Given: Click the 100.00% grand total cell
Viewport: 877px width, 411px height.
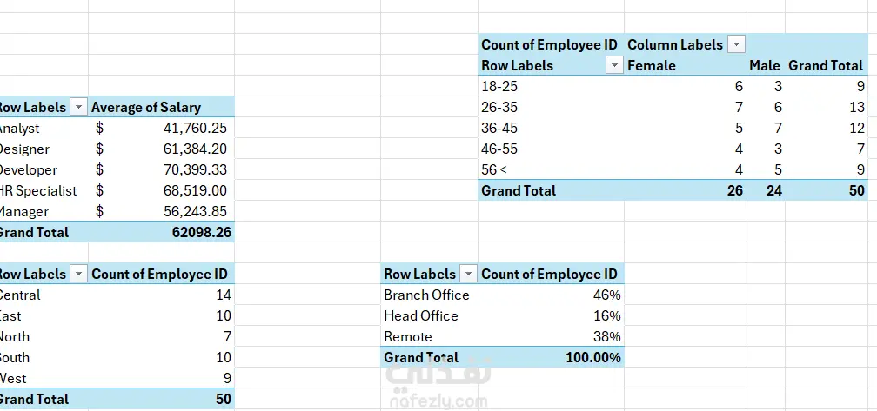Looking at the screenshot, I should [551, 357].
